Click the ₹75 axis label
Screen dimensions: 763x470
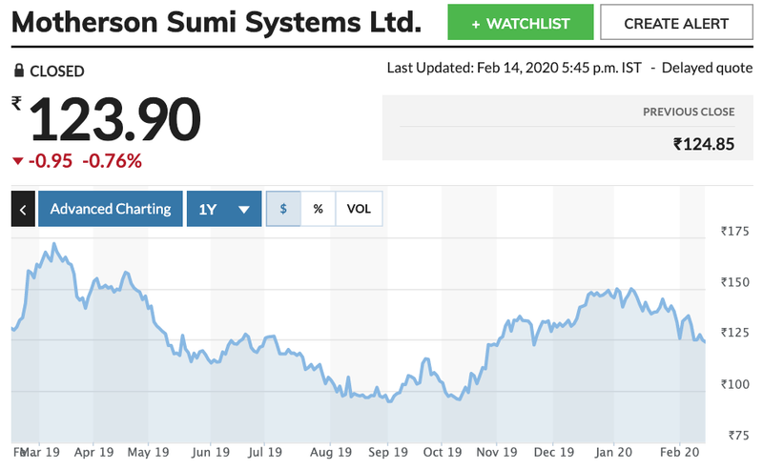pyautogui.click(x=738, y=436)
